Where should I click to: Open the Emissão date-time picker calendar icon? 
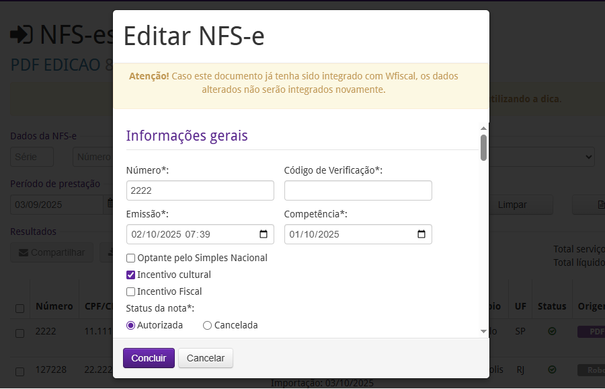point(264,234)
